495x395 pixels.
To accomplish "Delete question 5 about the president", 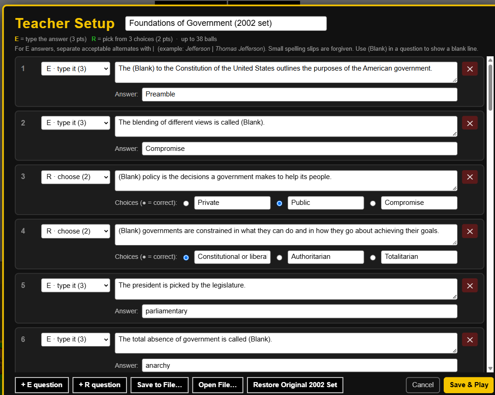I will click(470, 286).
